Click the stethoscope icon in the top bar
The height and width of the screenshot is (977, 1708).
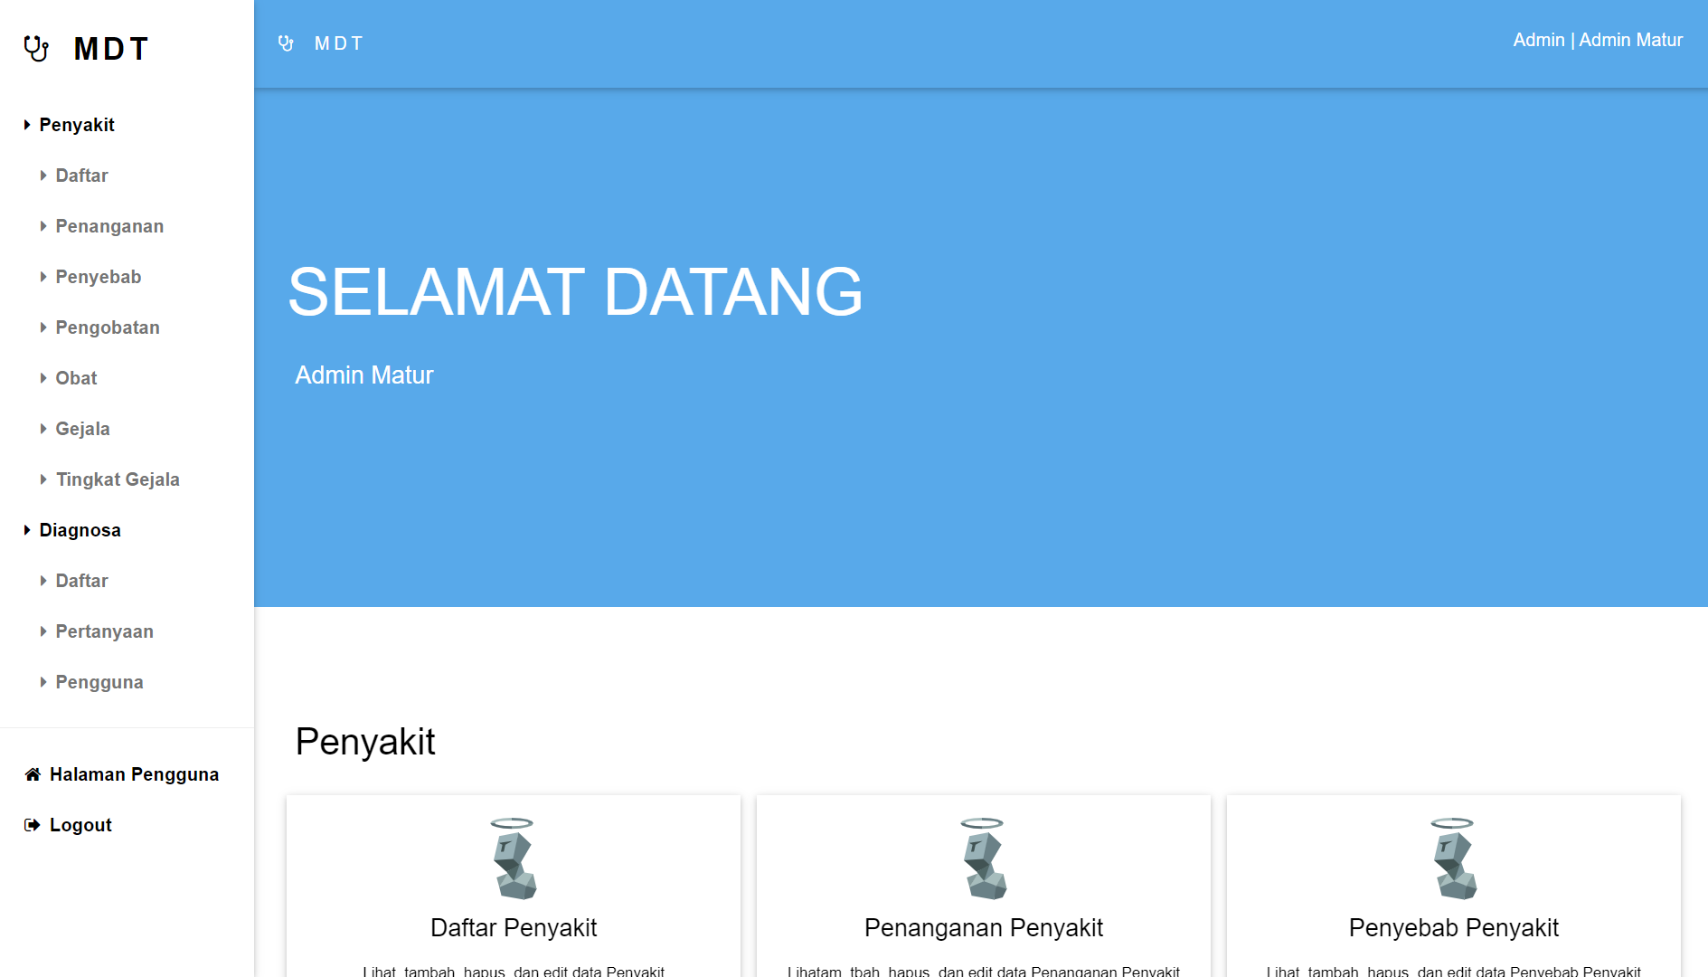[286, 43]
